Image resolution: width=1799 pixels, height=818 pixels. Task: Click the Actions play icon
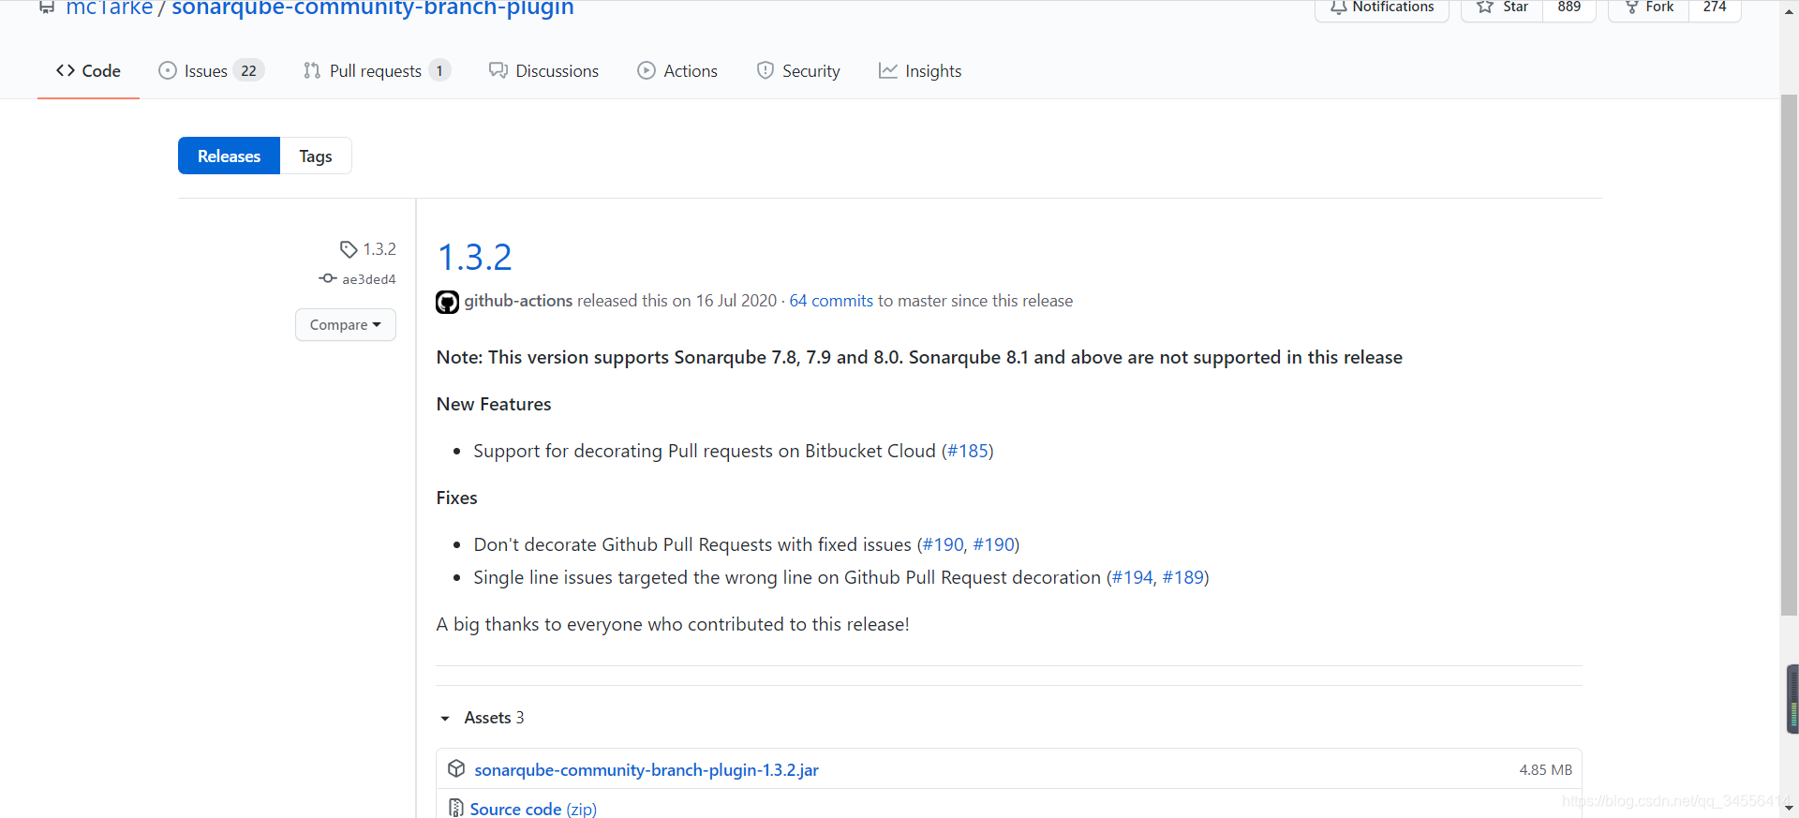pos(647,70)
